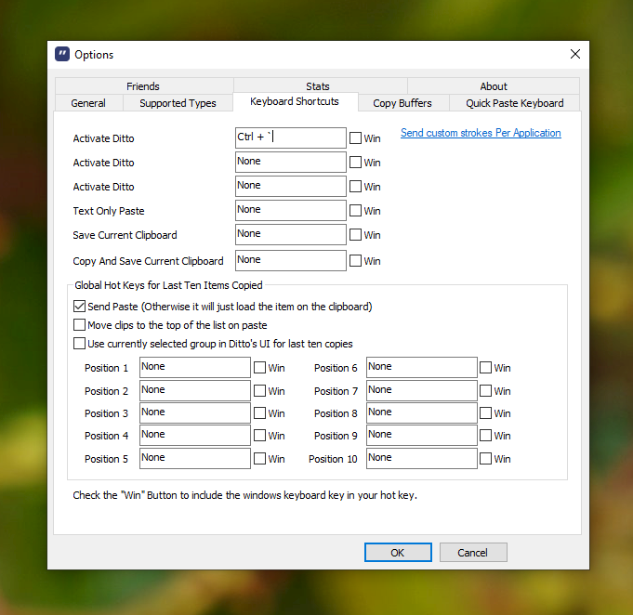633x615 pixels.
Task: Tick the Win checkbox for Position 4
Action: point(259,436)
